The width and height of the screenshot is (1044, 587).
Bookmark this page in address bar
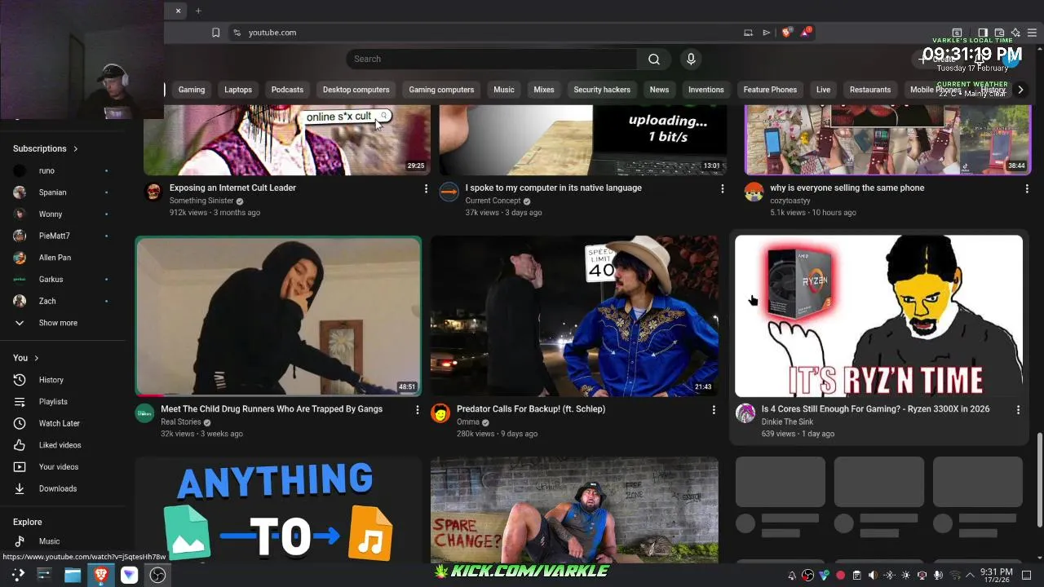(x=215, y=33)
